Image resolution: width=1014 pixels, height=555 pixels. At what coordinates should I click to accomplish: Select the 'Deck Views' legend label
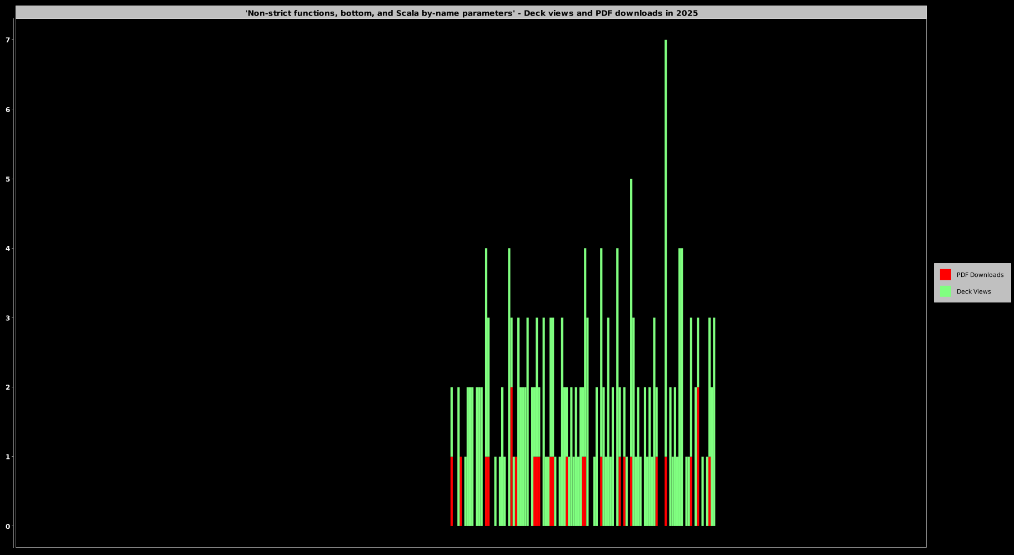point(973,291)
